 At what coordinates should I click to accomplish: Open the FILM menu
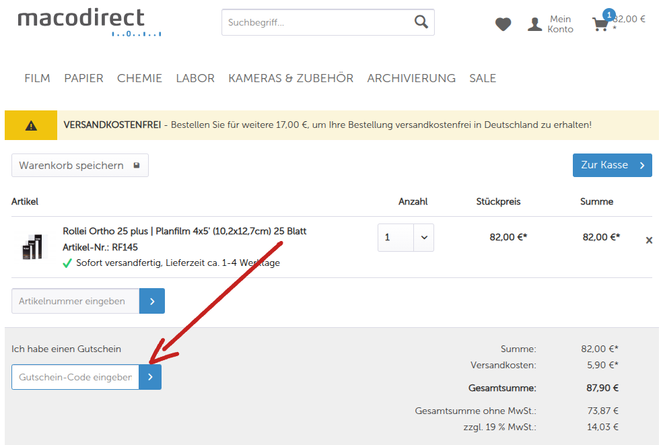(37, 78)
